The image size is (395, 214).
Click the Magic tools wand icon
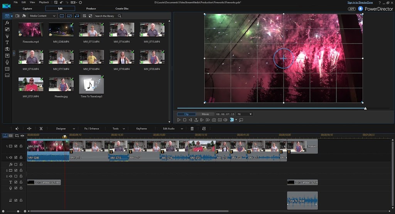click(17, 129)
